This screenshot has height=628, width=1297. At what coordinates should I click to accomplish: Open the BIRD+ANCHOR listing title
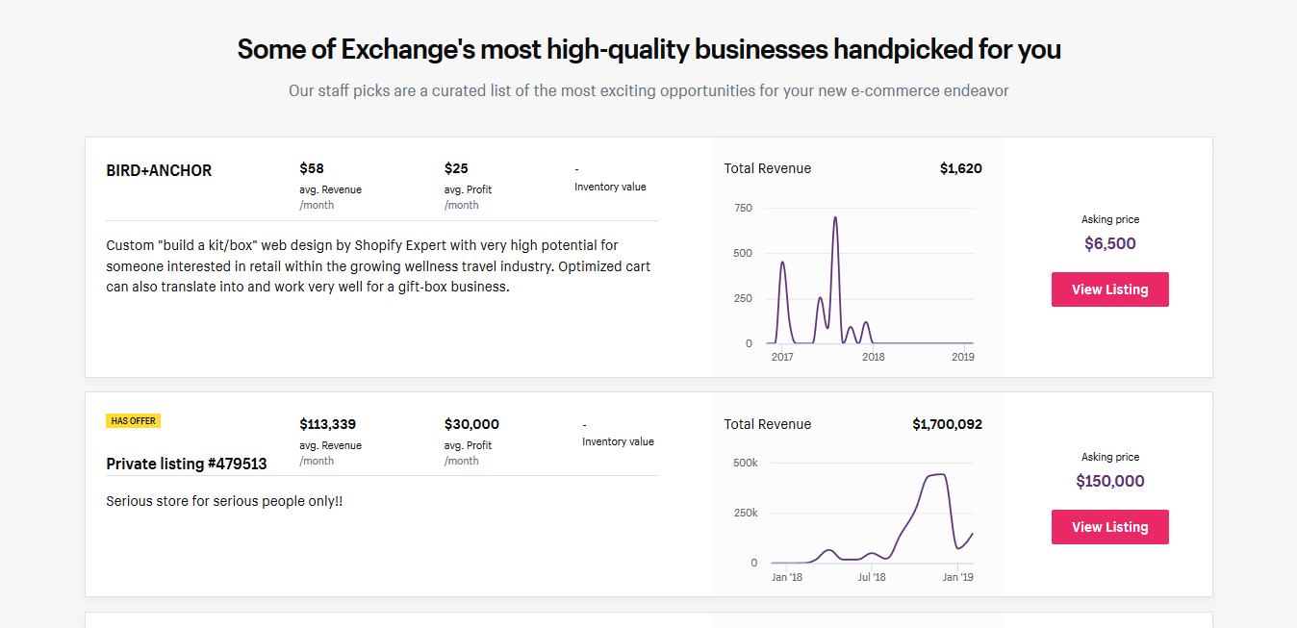(159, 171)
